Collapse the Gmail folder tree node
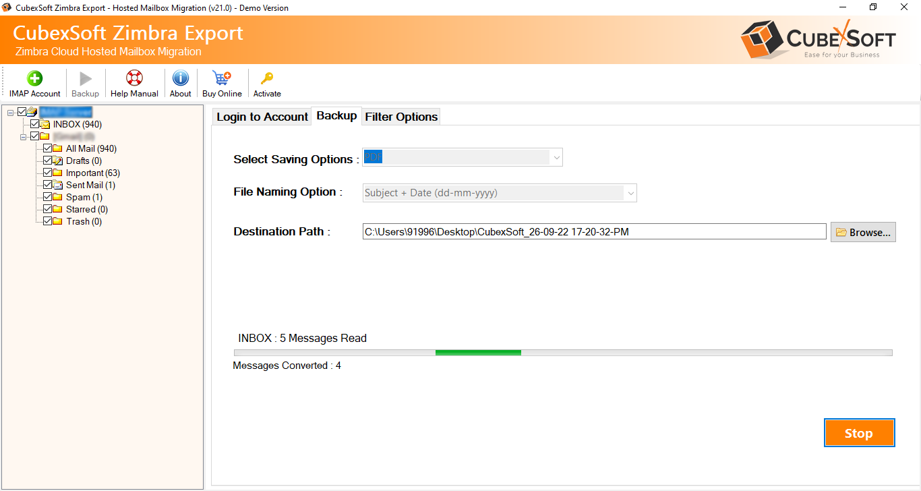Image resolution: width=921 pixels, height=491 pixels. click(x=24, y=136)
